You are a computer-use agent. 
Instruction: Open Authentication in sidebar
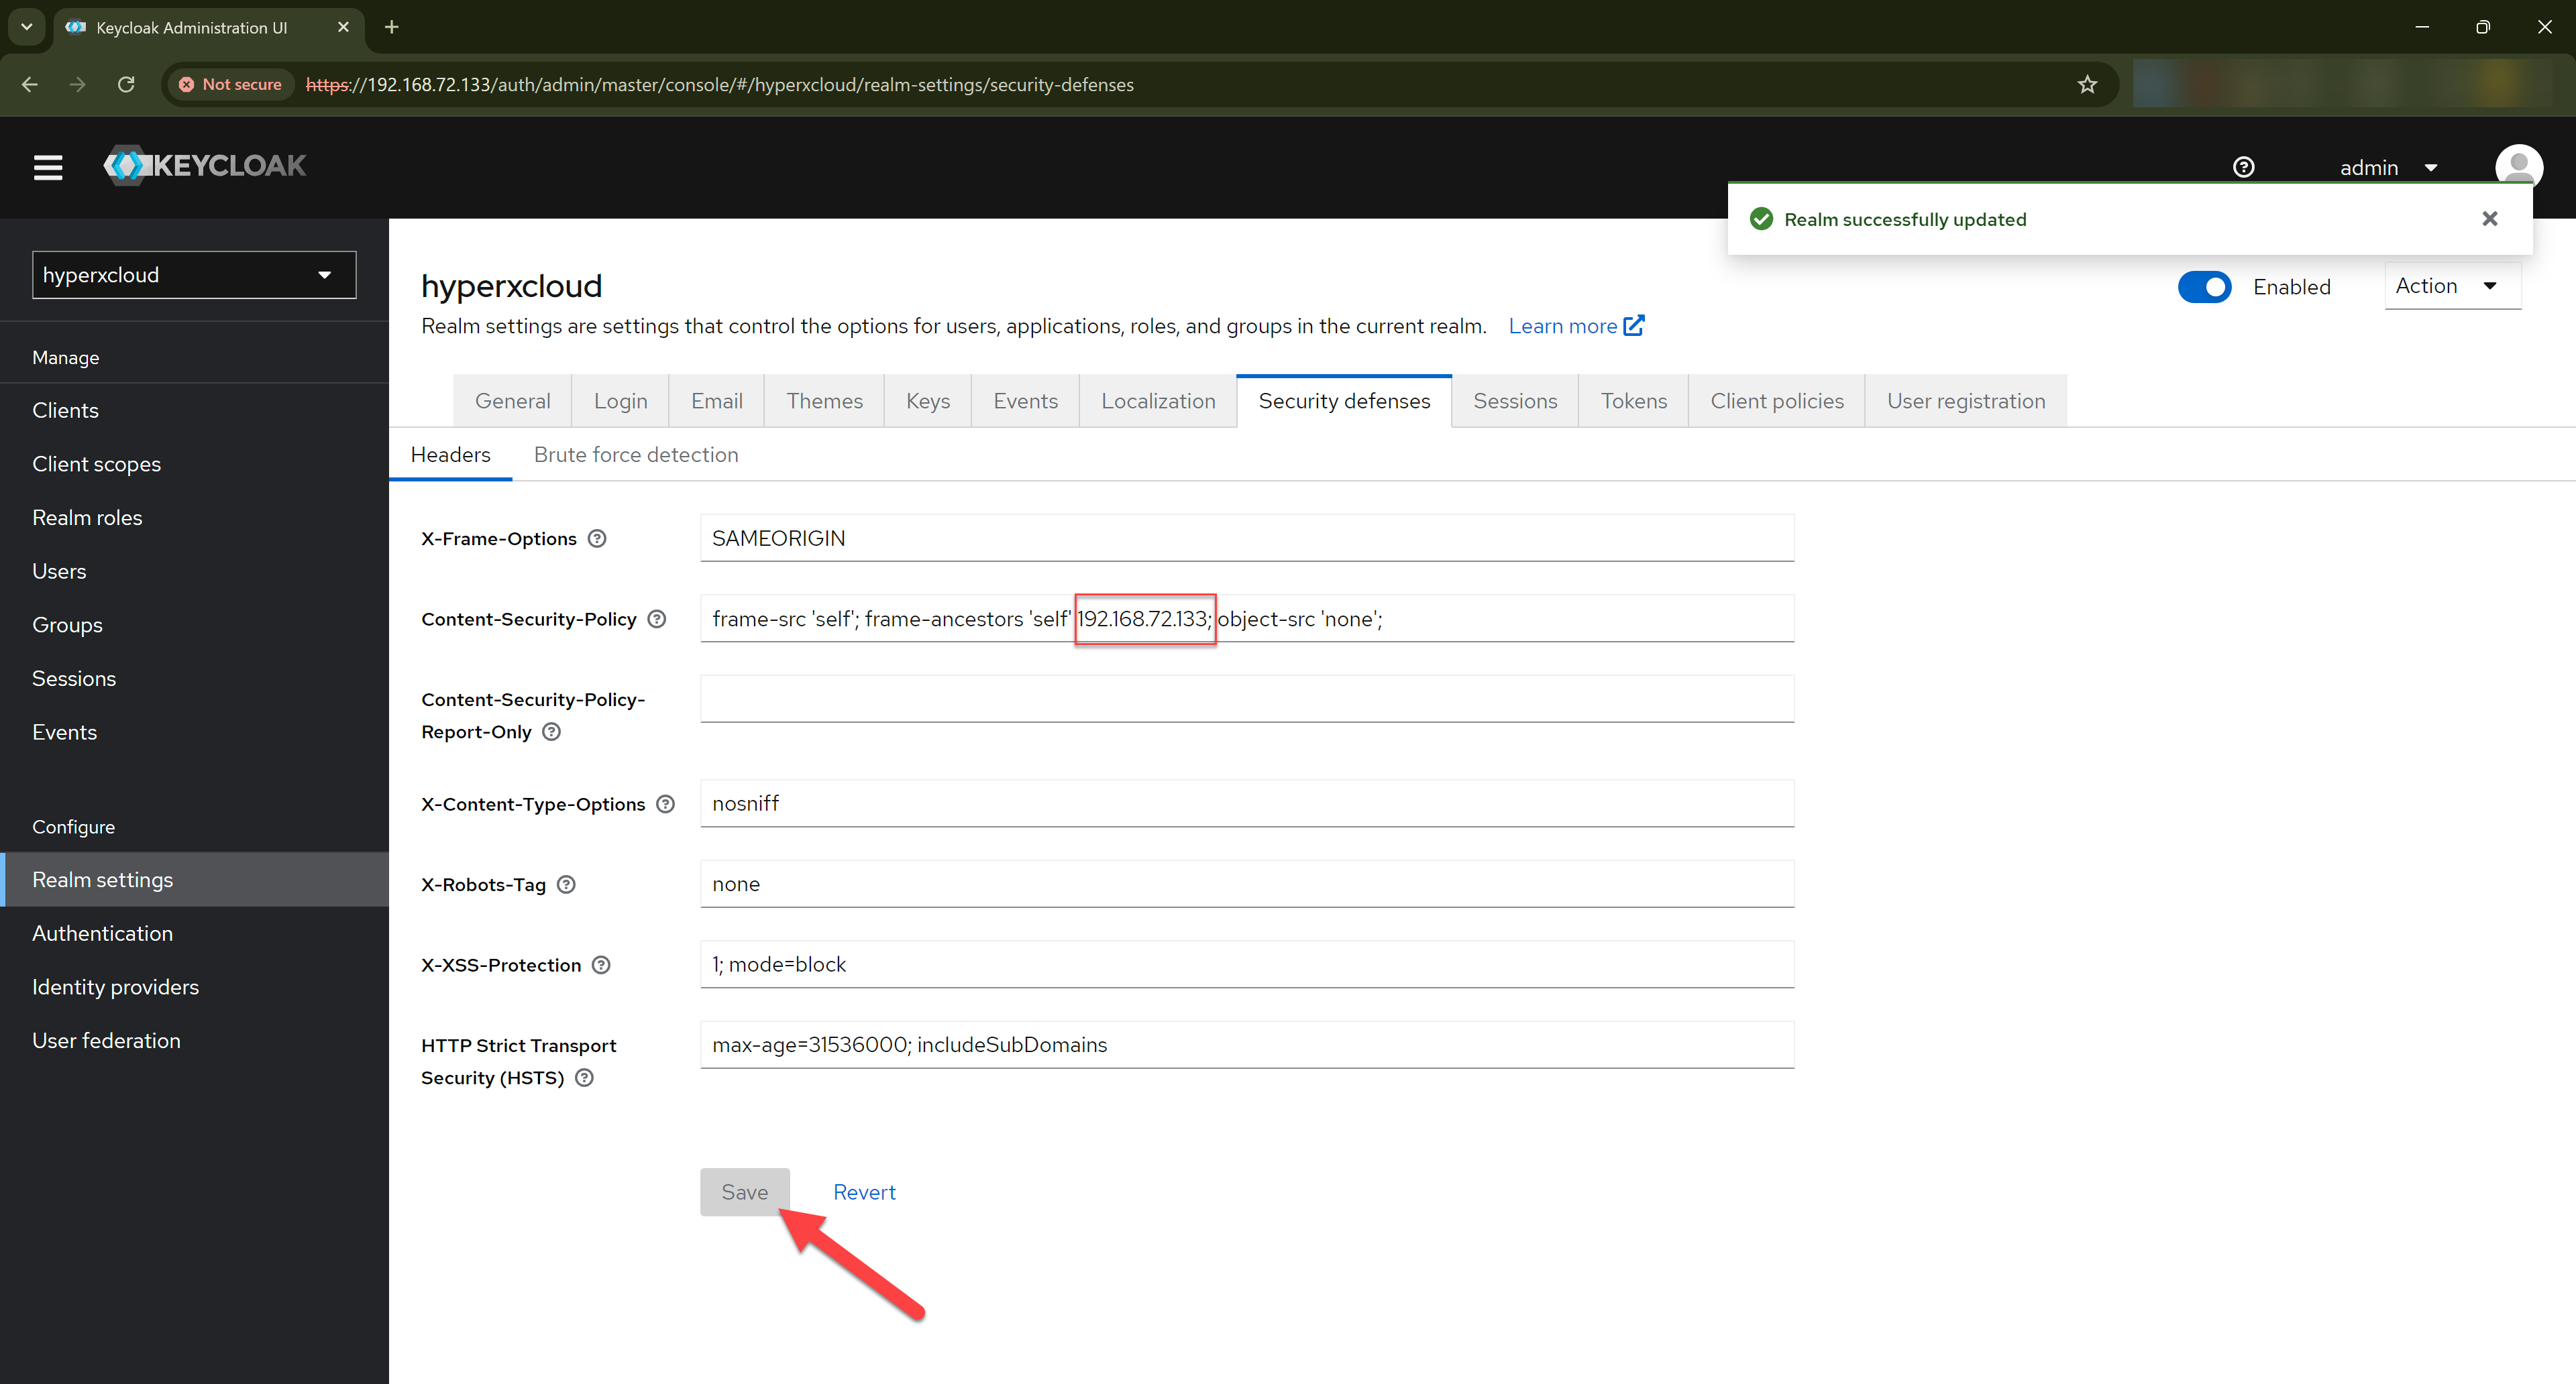pos(194,933)
